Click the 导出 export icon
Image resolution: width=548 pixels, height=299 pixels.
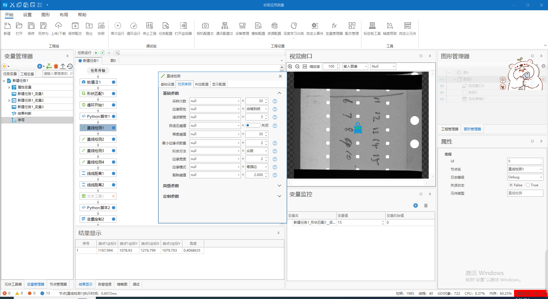pyautogui.click(x=89, y=29)
